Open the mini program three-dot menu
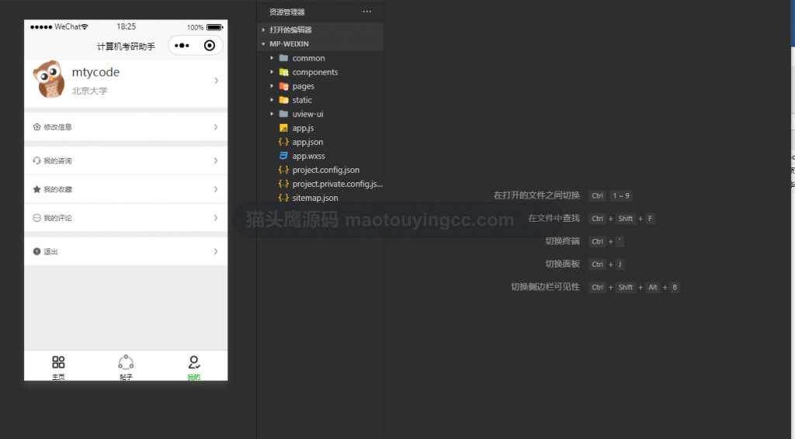795x439 pixels. (x=182, y=46)
